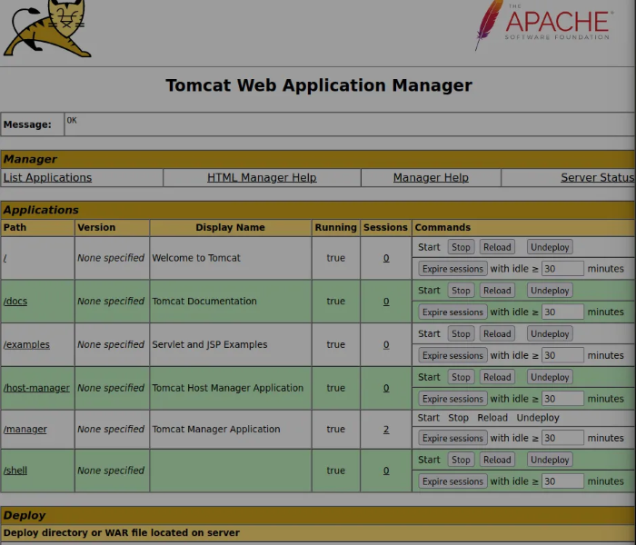Edit idle minutes field for /manager

click(562, 439)
